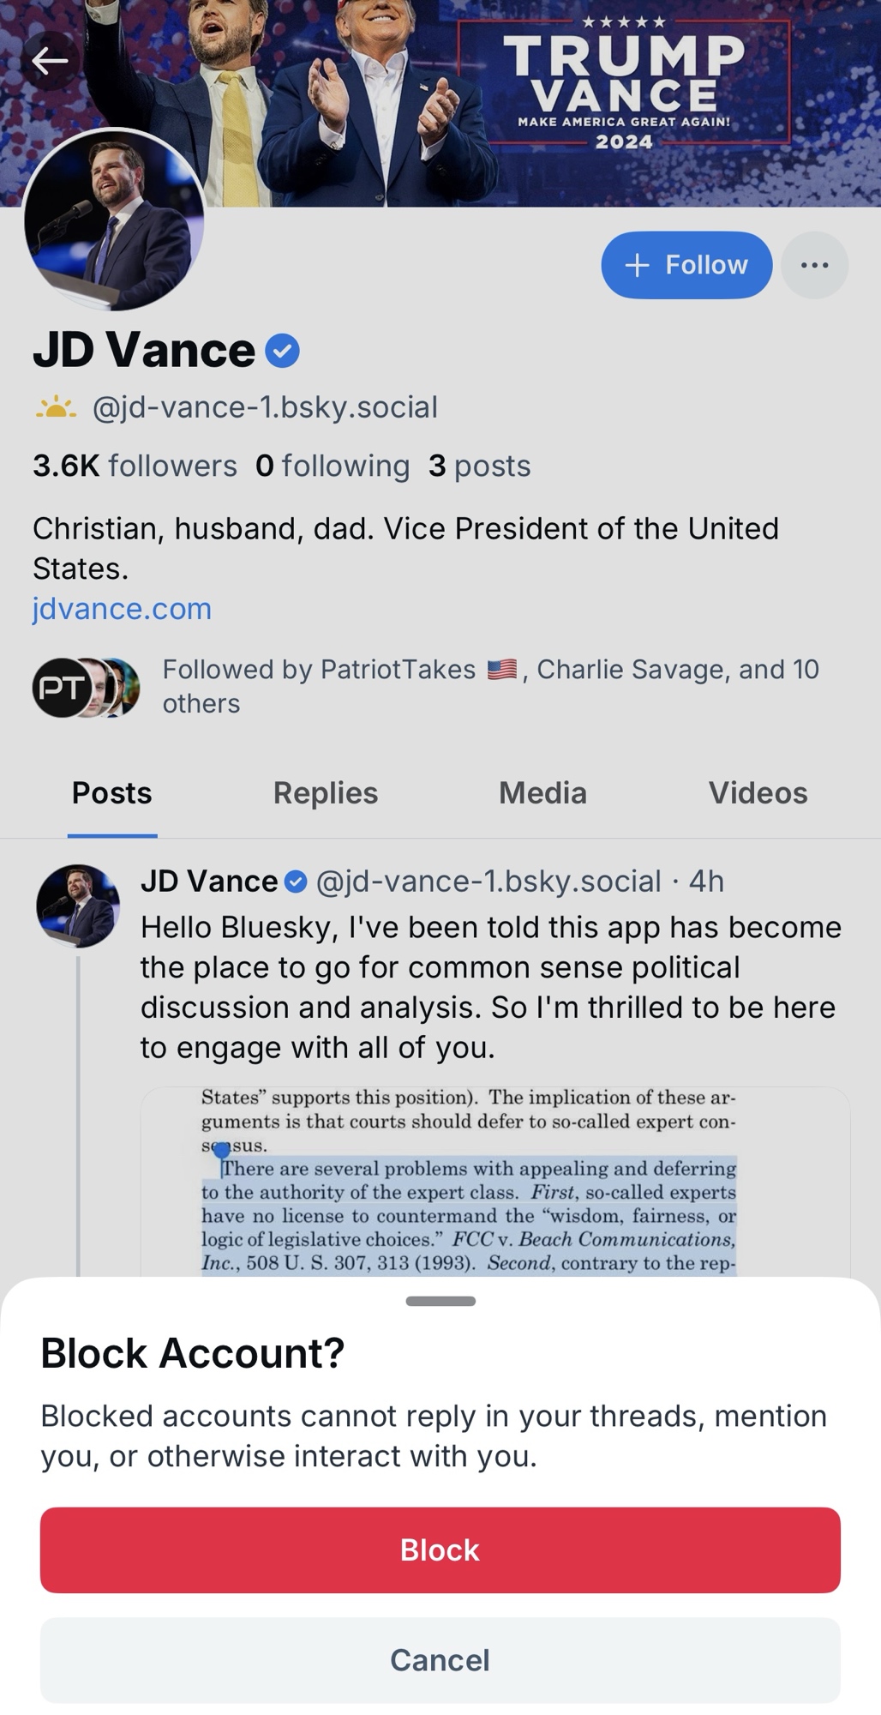Confirm with the red Block button

pos(440,1550)
